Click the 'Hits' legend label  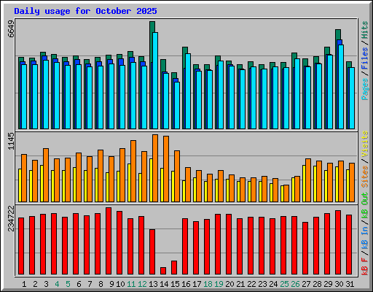(365, 30)
